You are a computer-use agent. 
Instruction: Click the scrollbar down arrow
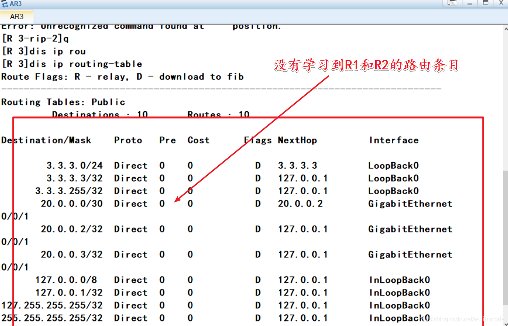pos(505,322)
